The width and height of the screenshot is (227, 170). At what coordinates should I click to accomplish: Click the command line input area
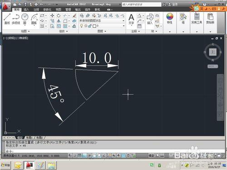(x=115, y=151)
